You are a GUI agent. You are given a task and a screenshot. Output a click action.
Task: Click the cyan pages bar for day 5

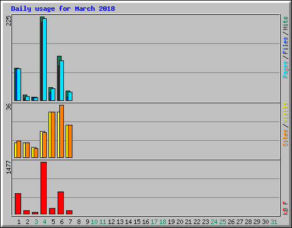tap(53, 95)
